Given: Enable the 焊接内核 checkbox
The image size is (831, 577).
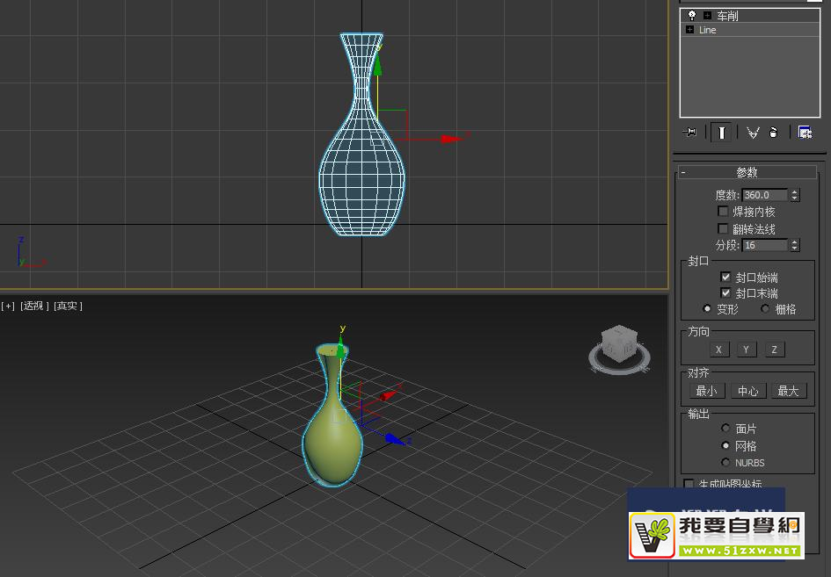Looking at the screenshot, I should point(723,211).
